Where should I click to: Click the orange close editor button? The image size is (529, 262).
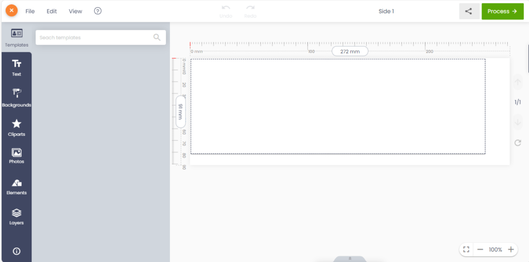click(11, 11)
